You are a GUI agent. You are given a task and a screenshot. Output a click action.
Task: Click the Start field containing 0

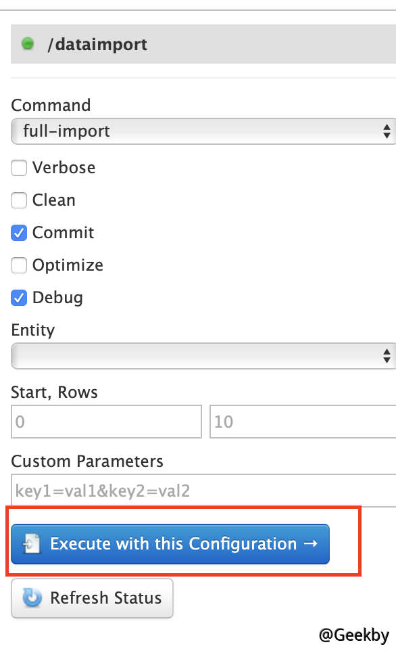coord(106,421)
